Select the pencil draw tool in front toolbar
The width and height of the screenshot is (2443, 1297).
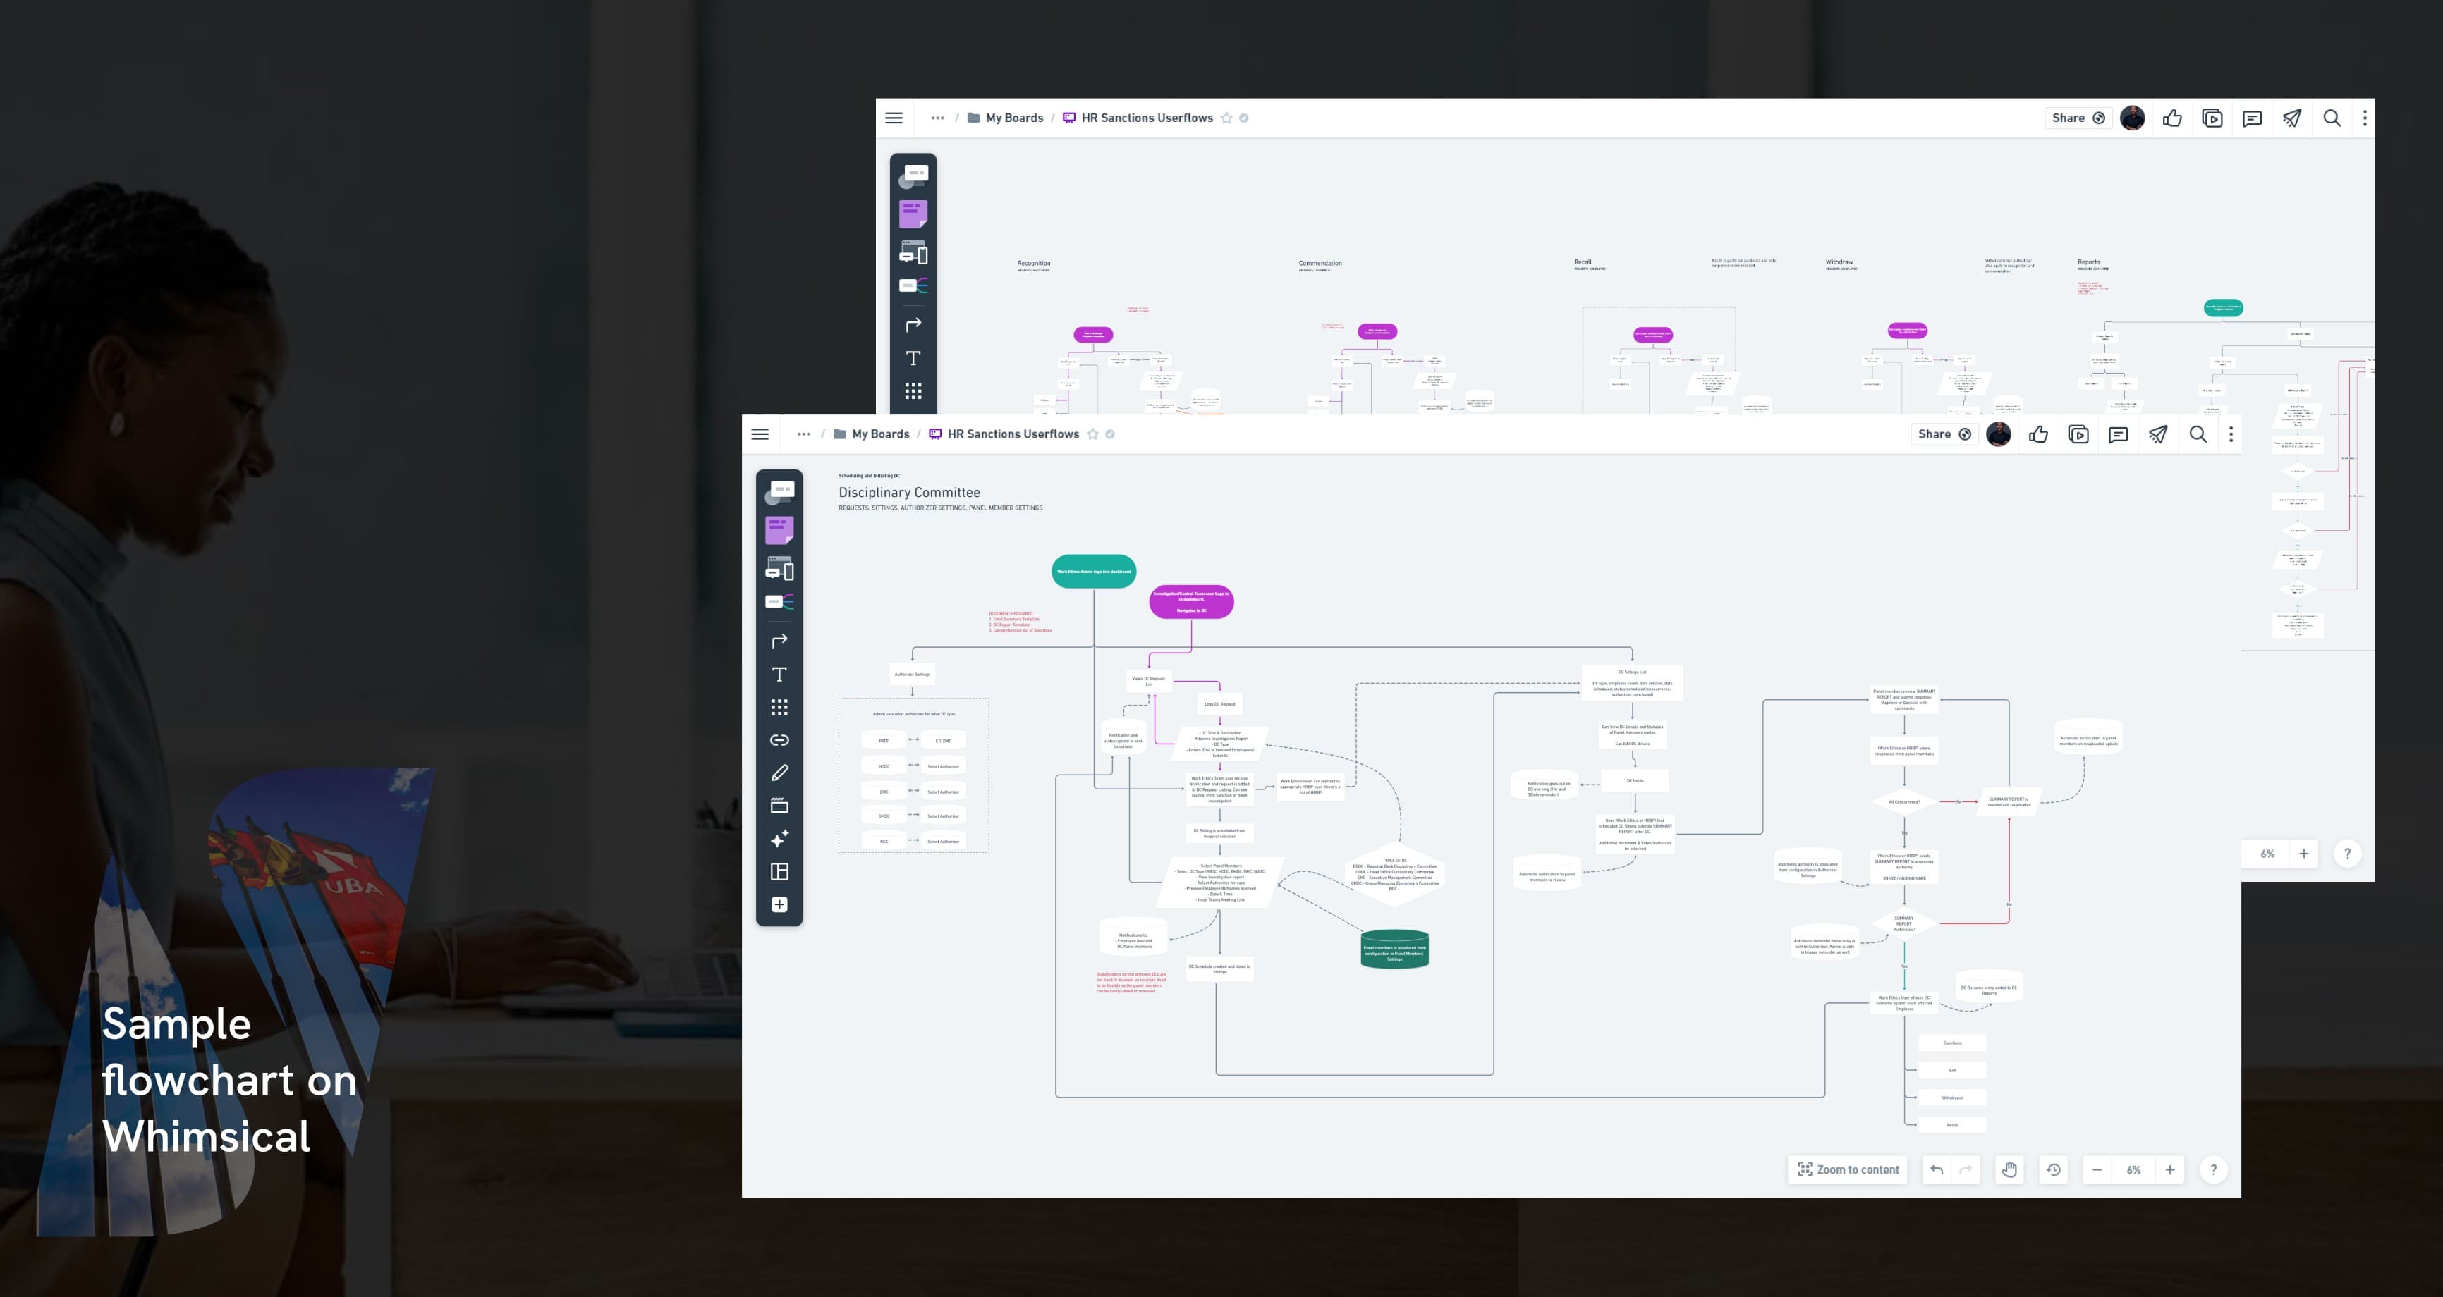pyautogui.click(x=779, y=773)
